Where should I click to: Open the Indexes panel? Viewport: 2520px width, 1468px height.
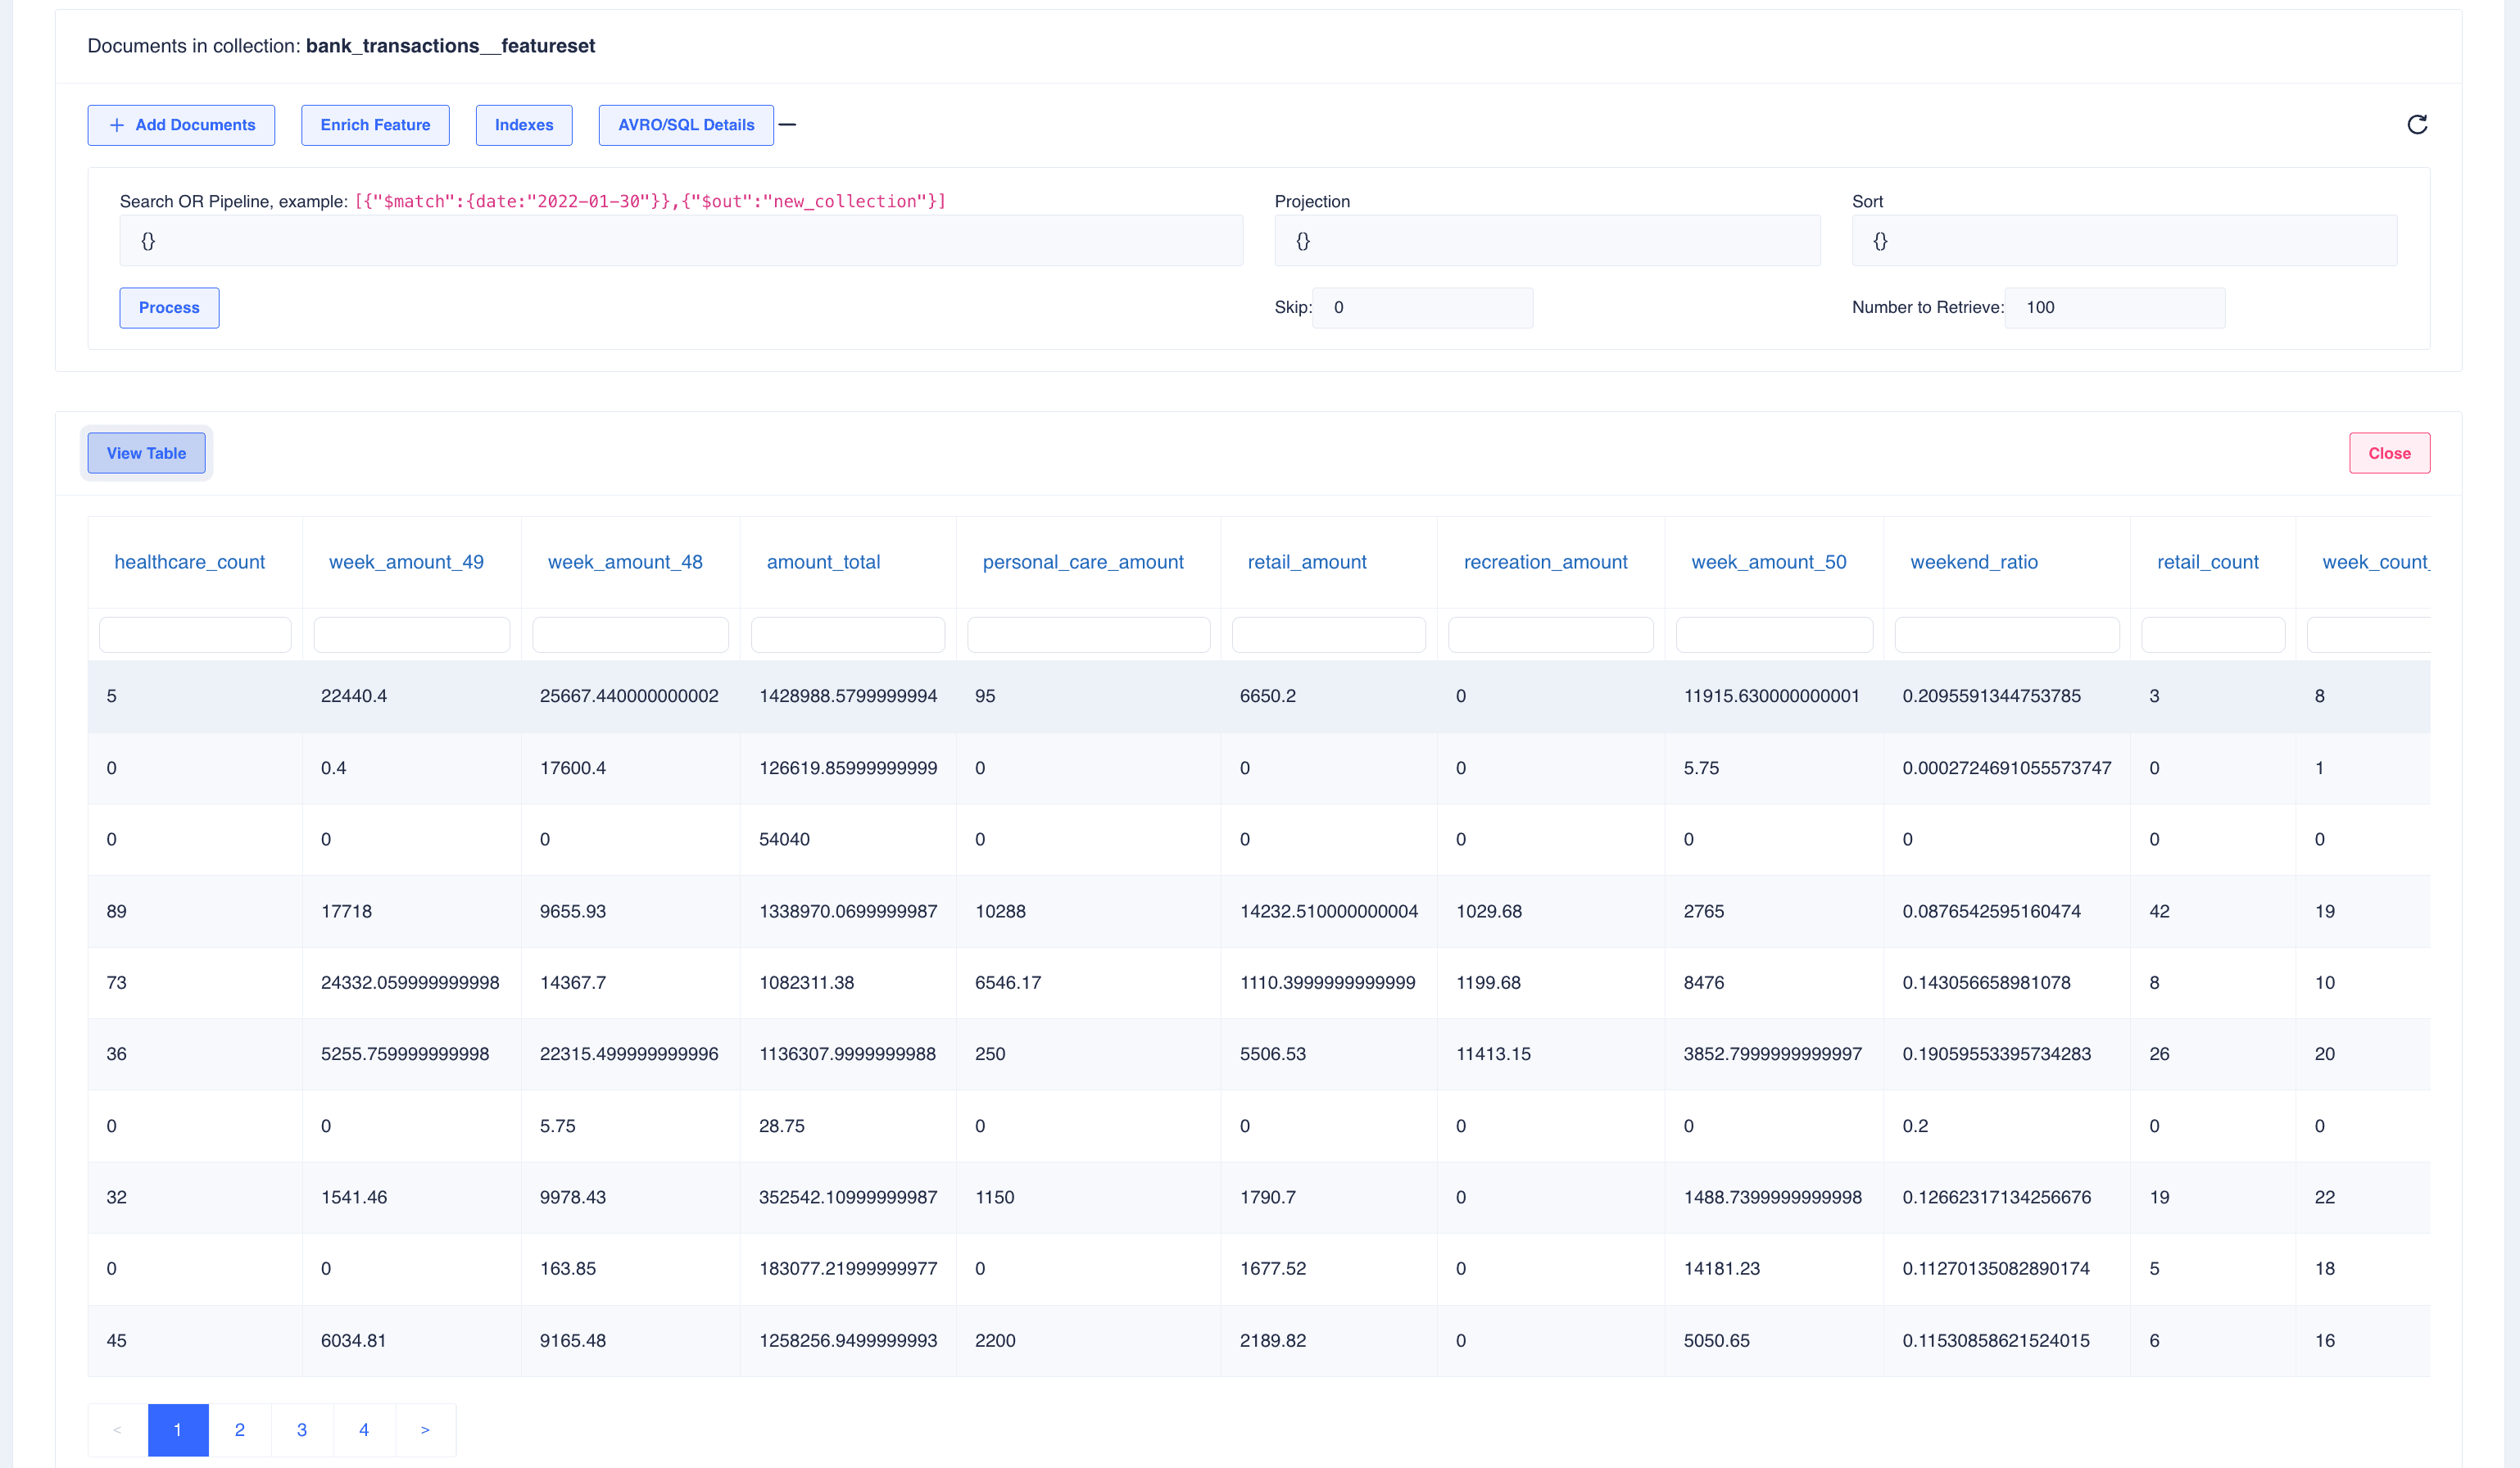click(523, 125)
